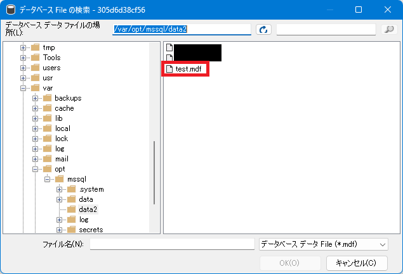Click the database file location path field
The height and width of the screenshot is (274, 403).
pos(182,30)
